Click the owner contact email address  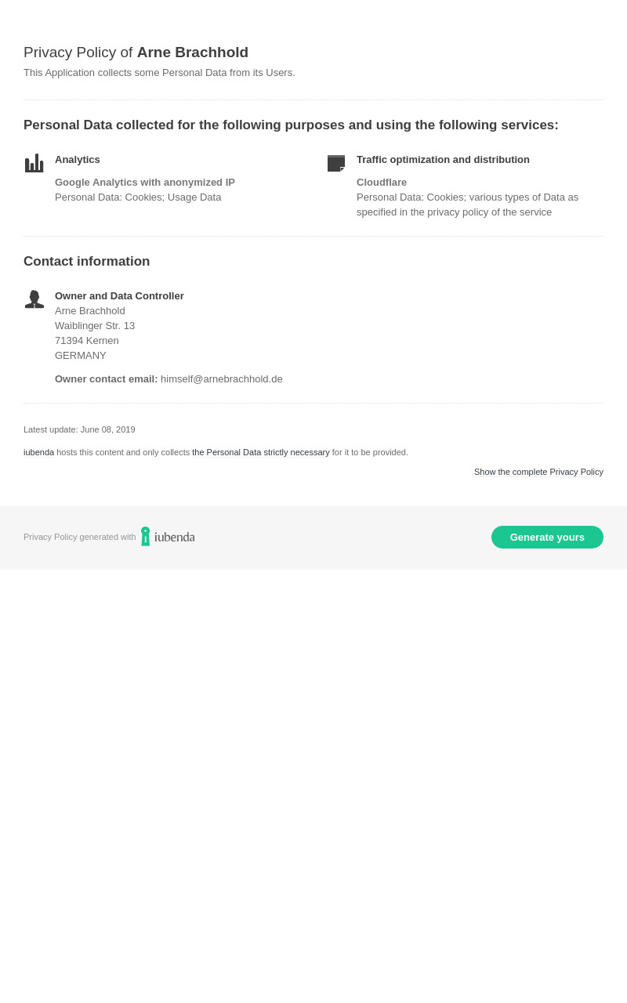222,379
